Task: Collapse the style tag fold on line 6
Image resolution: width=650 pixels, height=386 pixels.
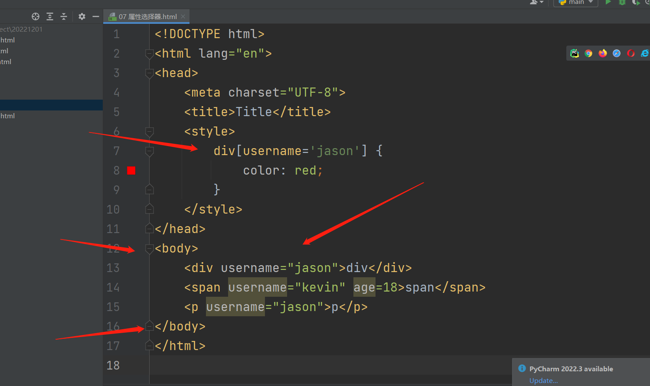Action: point(150,132)
